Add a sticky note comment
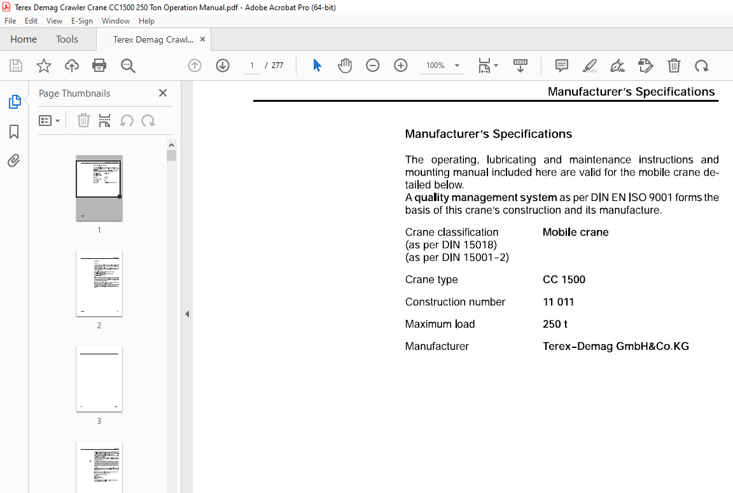Image resolution: width=733 pixels, height=493 pixels. [561, 66]
